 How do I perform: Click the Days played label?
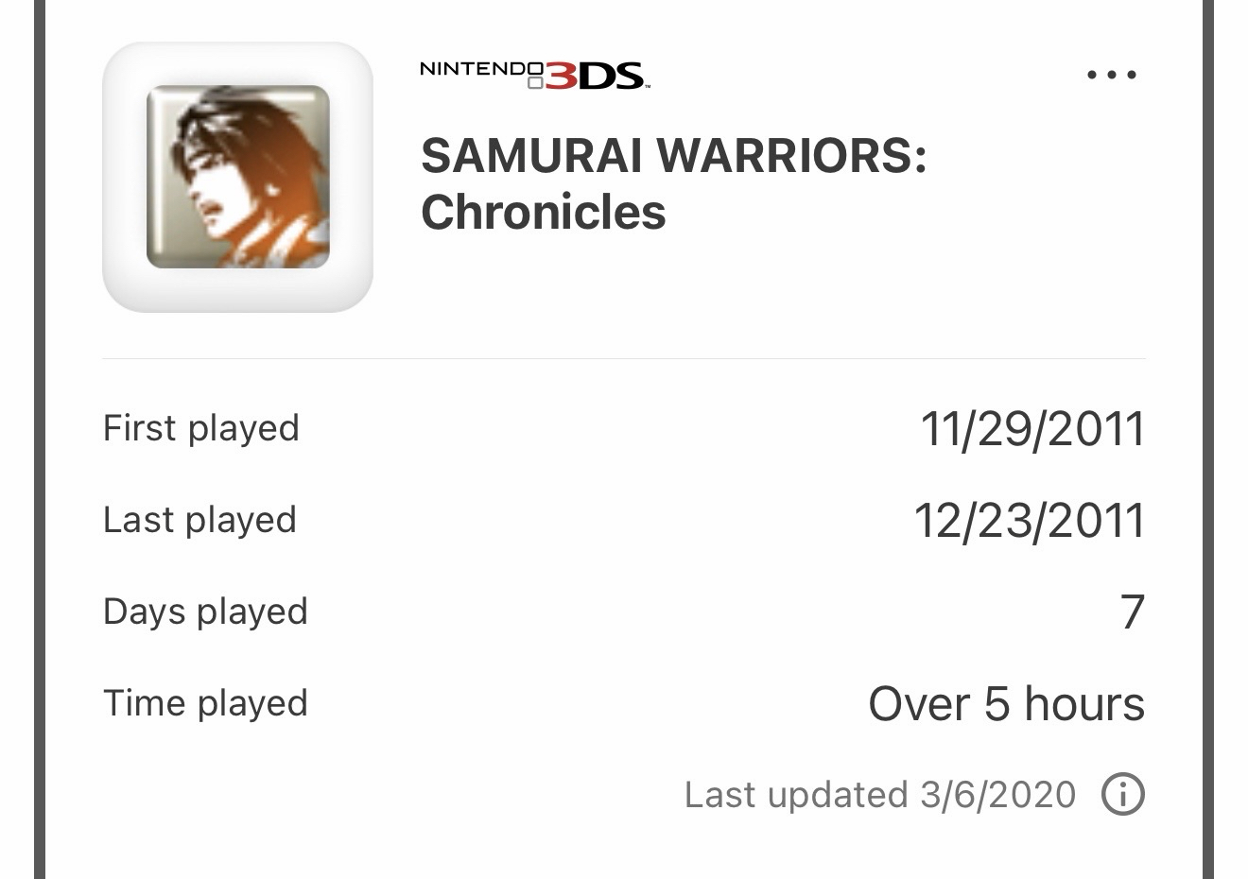pos(205,612)
